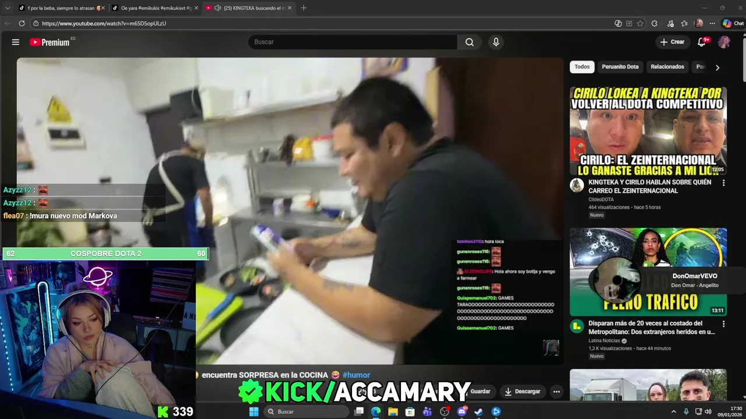Add page to favorites star
746x419 pixels.
pos(640,23)
